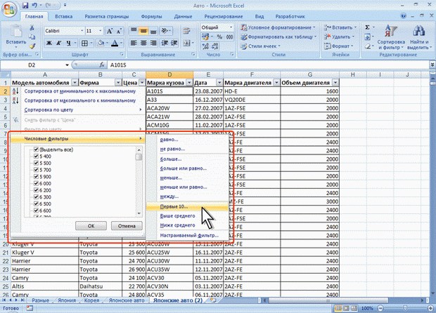Click the zoom slider in status bar

[405, 308]
